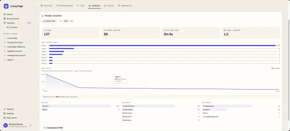Click United Kingdom country row
This screenshot has width=290, height=131.
click(161, 106)
